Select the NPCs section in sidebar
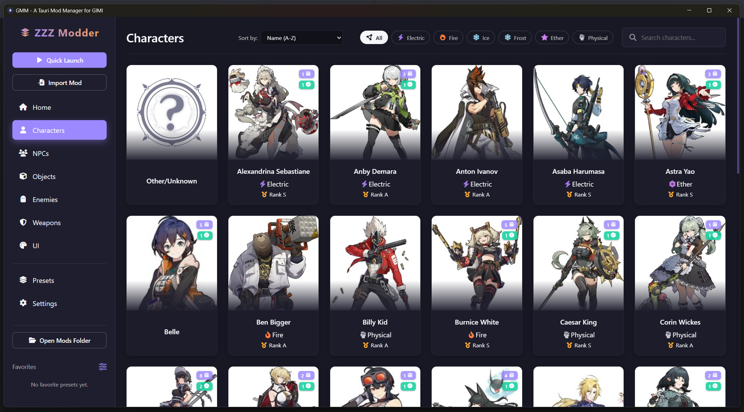The width and height of the screenshot is (744, 412). [x=40, y=153]
